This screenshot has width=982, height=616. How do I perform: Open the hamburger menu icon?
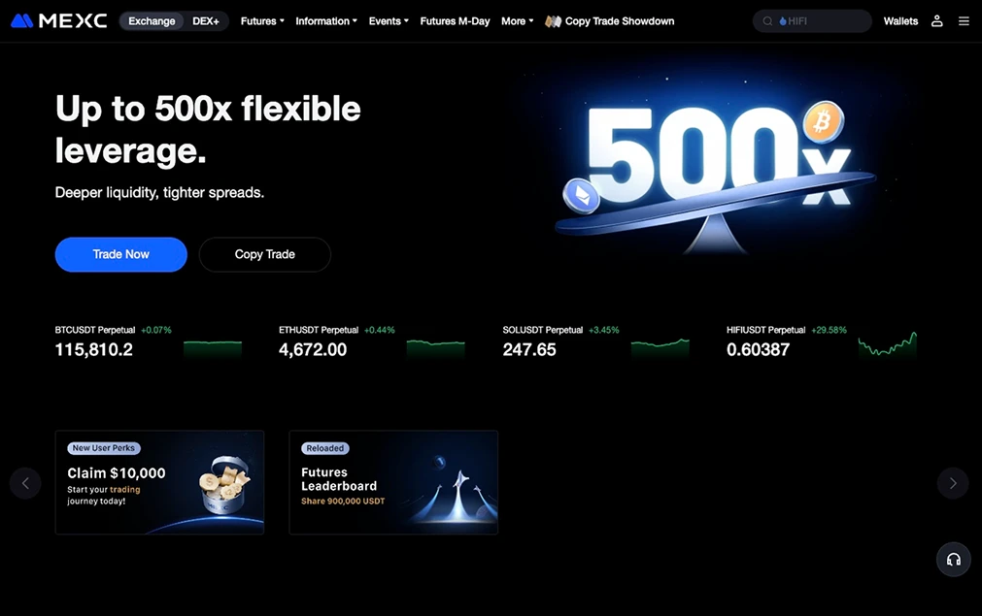(x=964, y=20)
